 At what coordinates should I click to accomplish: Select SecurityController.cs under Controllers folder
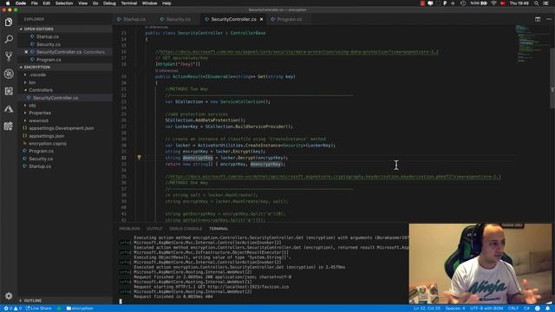click(x=55, y=98)
